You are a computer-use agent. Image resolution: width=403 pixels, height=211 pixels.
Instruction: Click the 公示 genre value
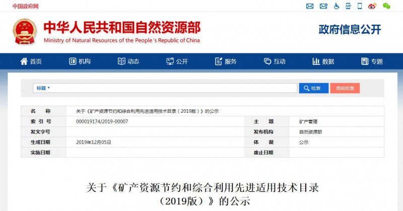pyautogui.click(x=304, y=142)
